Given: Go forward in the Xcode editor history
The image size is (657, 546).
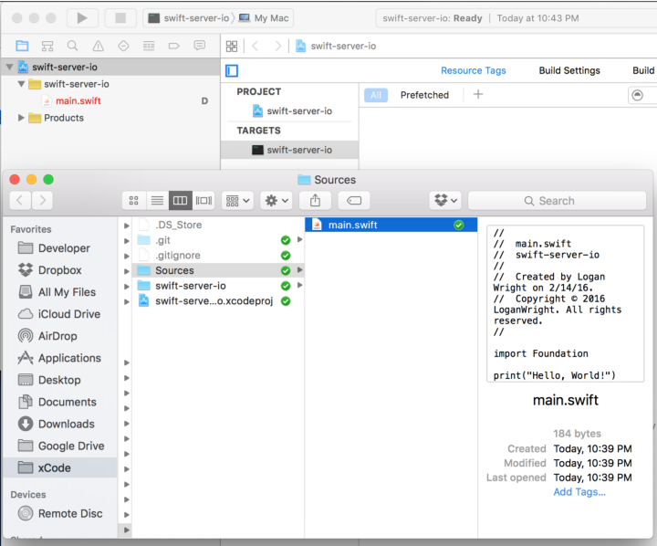Looking at the screenshot, I should point(277,47).
